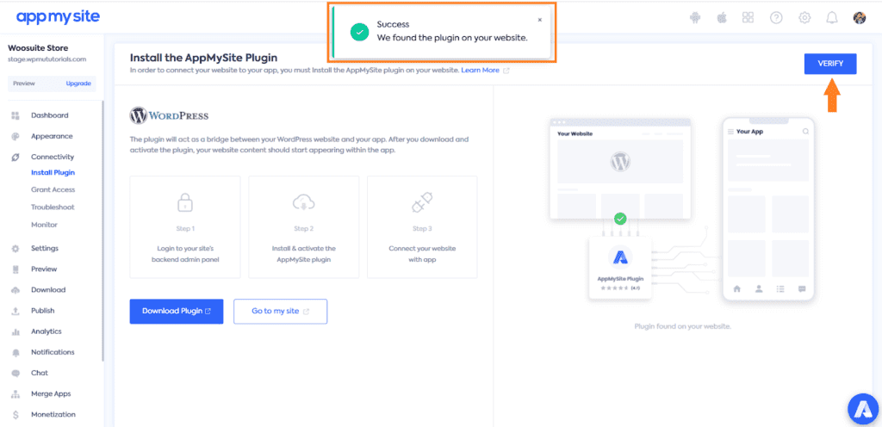The height and width of the screenshot is (427, 882).
Task: Click the Connectivity link icon
Action: click(x=16, y=158)
